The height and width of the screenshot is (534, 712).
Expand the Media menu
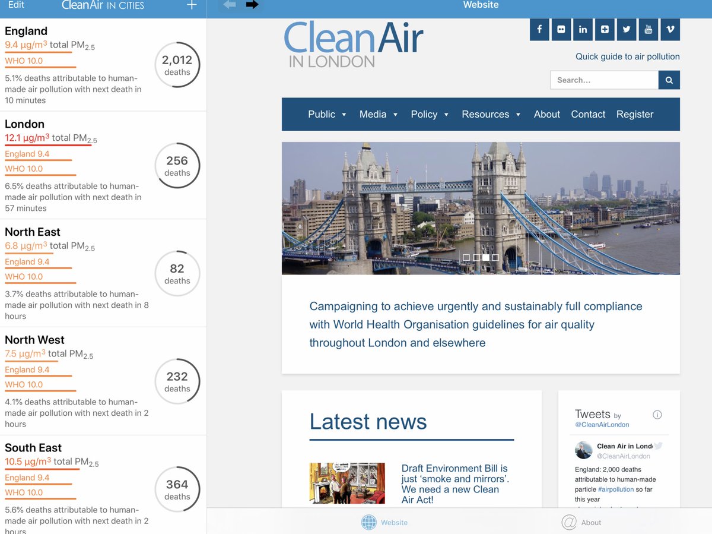click(379, 114)
